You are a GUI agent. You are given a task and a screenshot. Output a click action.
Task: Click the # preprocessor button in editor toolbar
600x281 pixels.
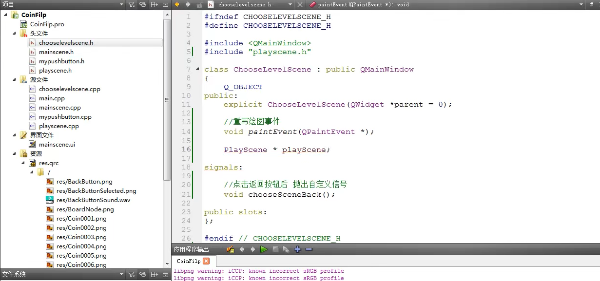[x=593, y=4]
